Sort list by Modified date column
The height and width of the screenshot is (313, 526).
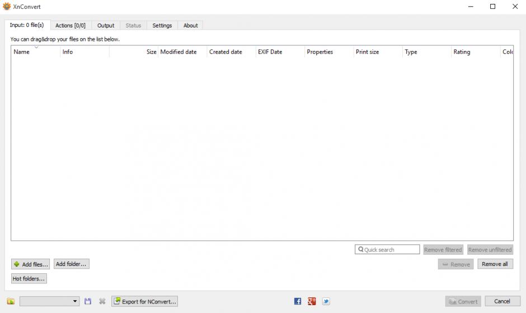182,52
